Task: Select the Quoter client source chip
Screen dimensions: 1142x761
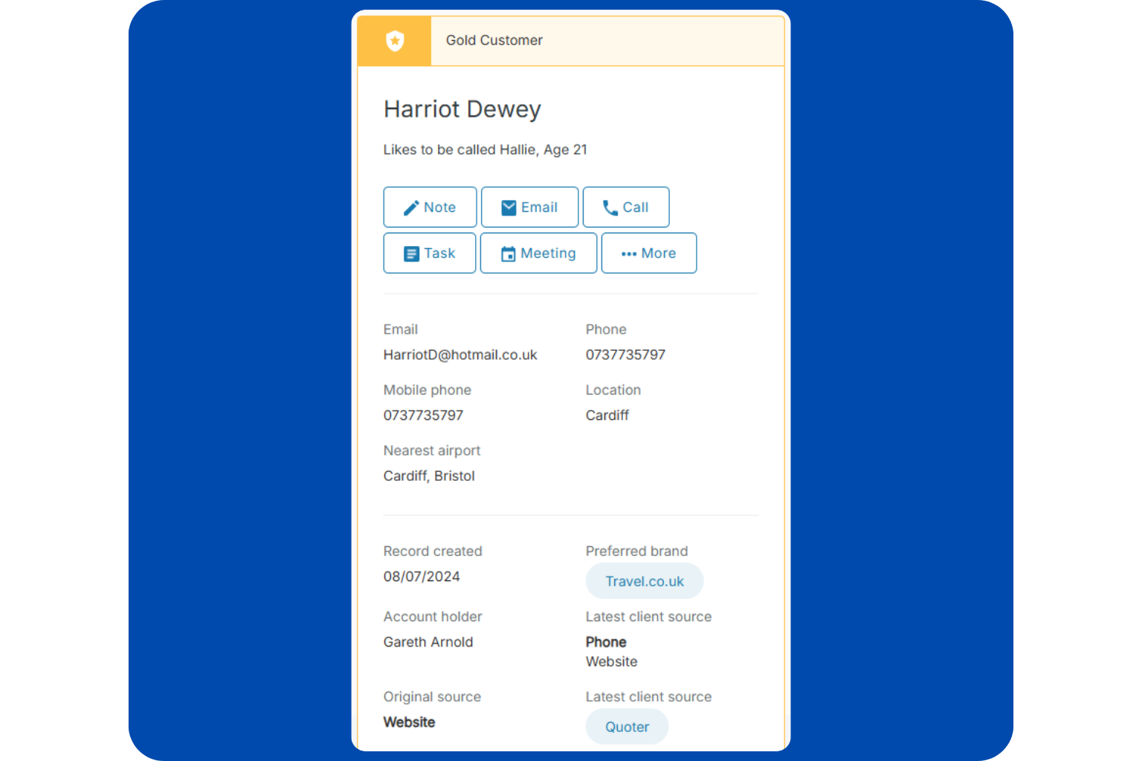Action: tap(627, 727)
